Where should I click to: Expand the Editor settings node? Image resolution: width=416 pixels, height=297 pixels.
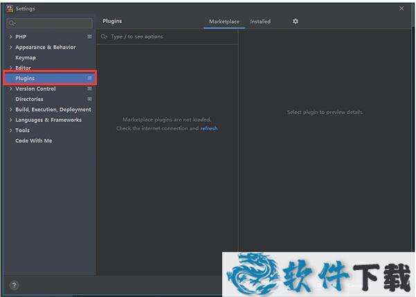(x=10, y=68)
